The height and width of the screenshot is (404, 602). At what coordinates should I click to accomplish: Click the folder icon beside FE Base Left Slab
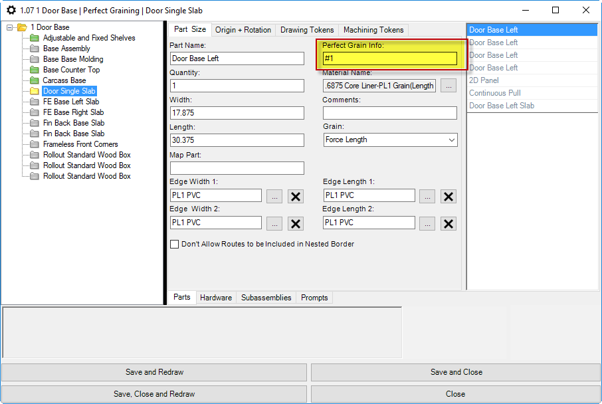35,102
